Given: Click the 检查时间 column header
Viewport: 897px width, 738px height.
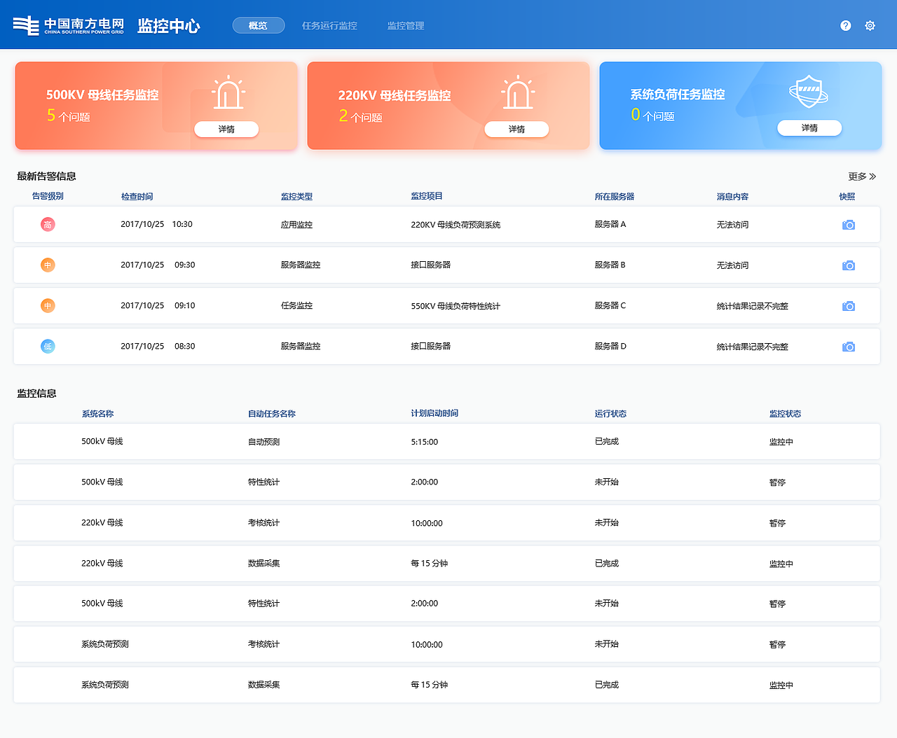Looking at the screenshot, I should pyautogui.click(x=137, y=197).
